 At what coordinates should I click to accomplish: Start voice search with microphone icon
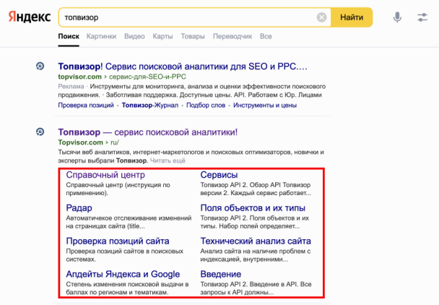[x=397, y=17]
